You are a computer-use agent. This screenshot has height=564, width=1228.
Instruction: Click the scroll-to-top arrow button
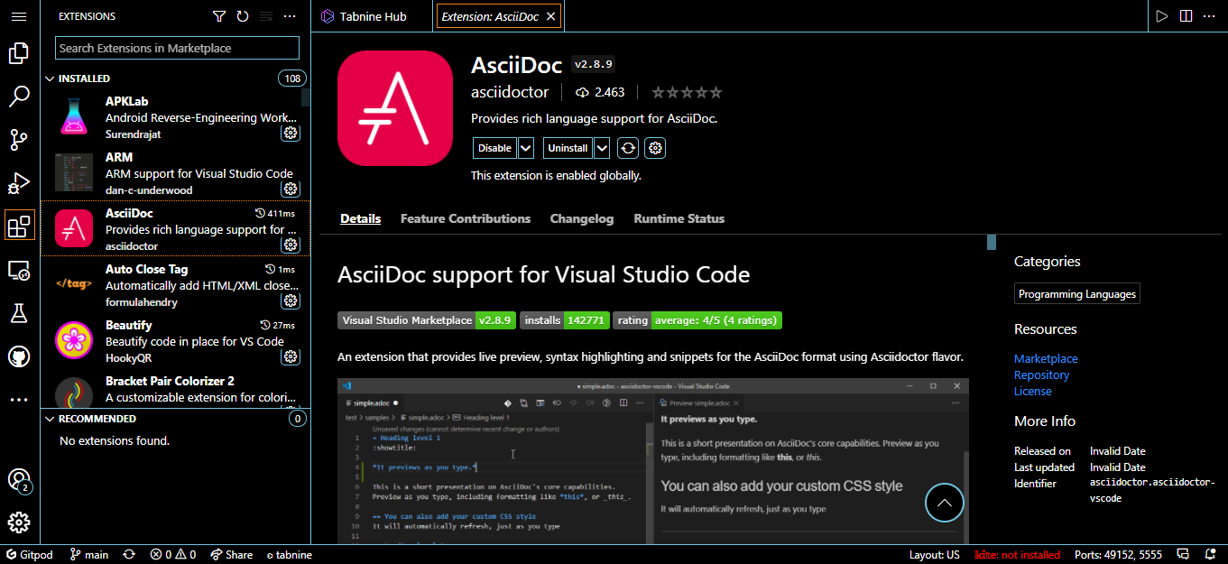[x=945, y=503]
